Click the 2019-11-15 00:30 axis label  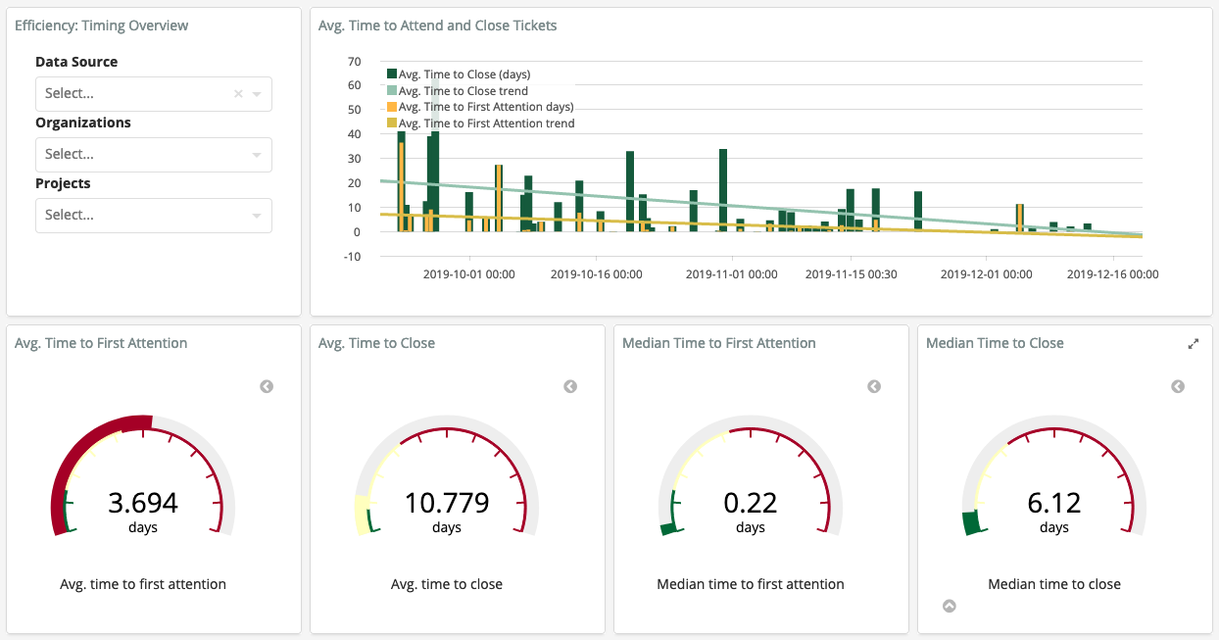click(852, 274)
